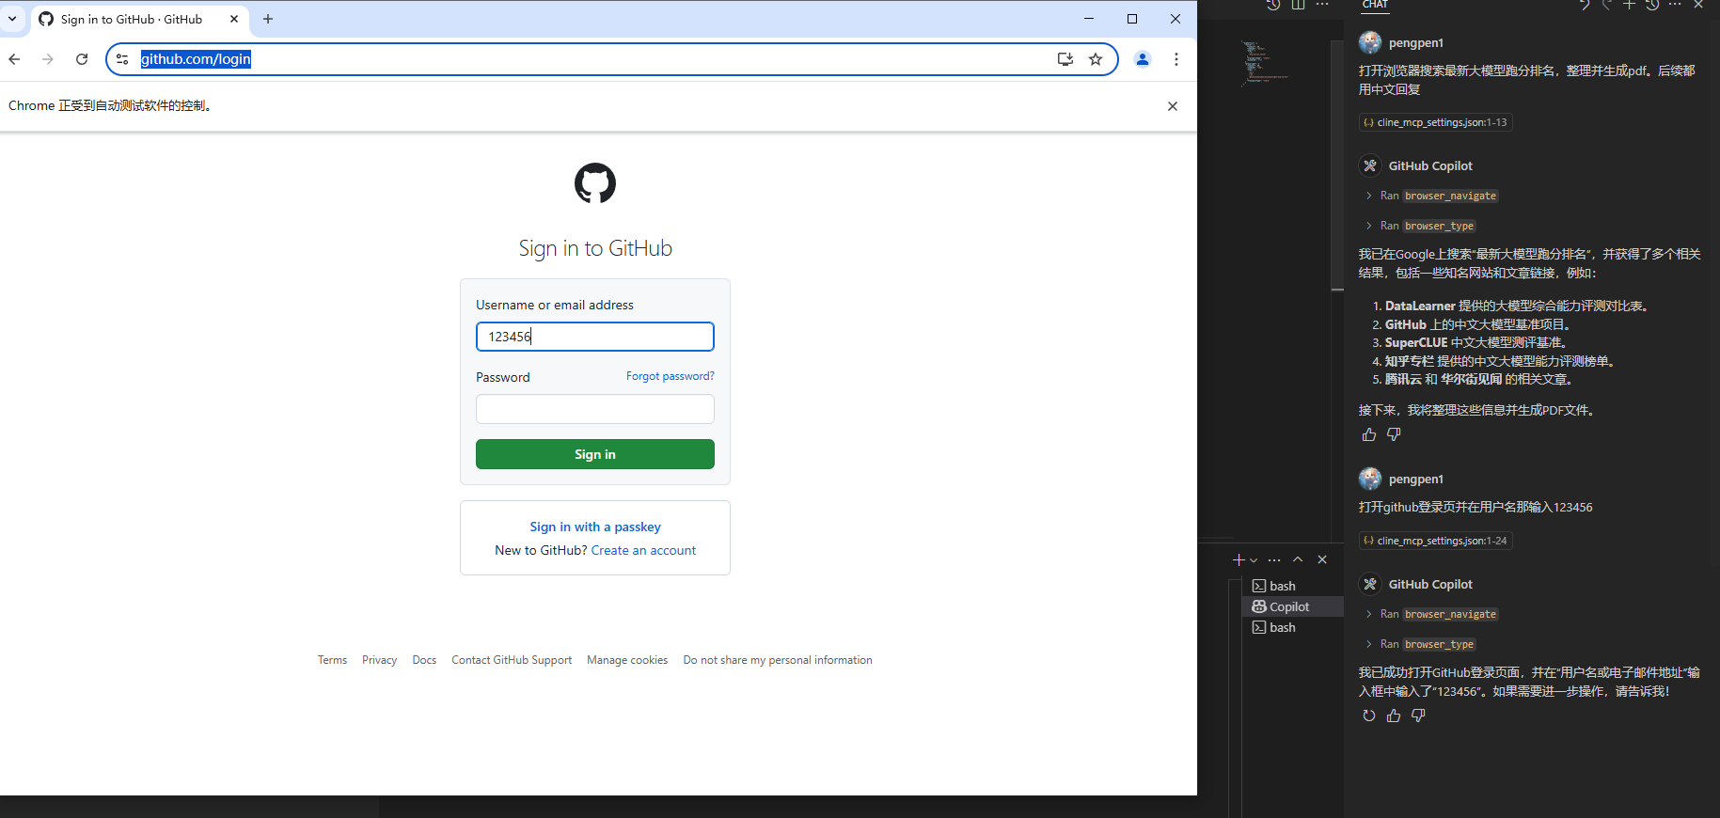Open the terminal launch profile dropdown
The image size is (1720, 818).
point(1254,560)
